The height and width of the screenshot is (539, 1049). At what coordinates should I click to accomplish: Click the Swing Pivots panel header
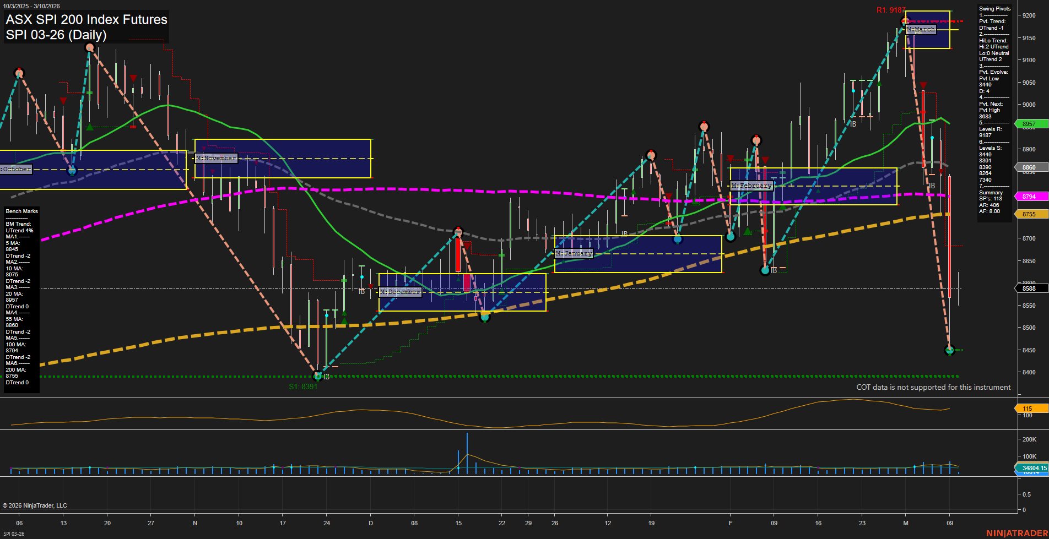pos(995,8)
